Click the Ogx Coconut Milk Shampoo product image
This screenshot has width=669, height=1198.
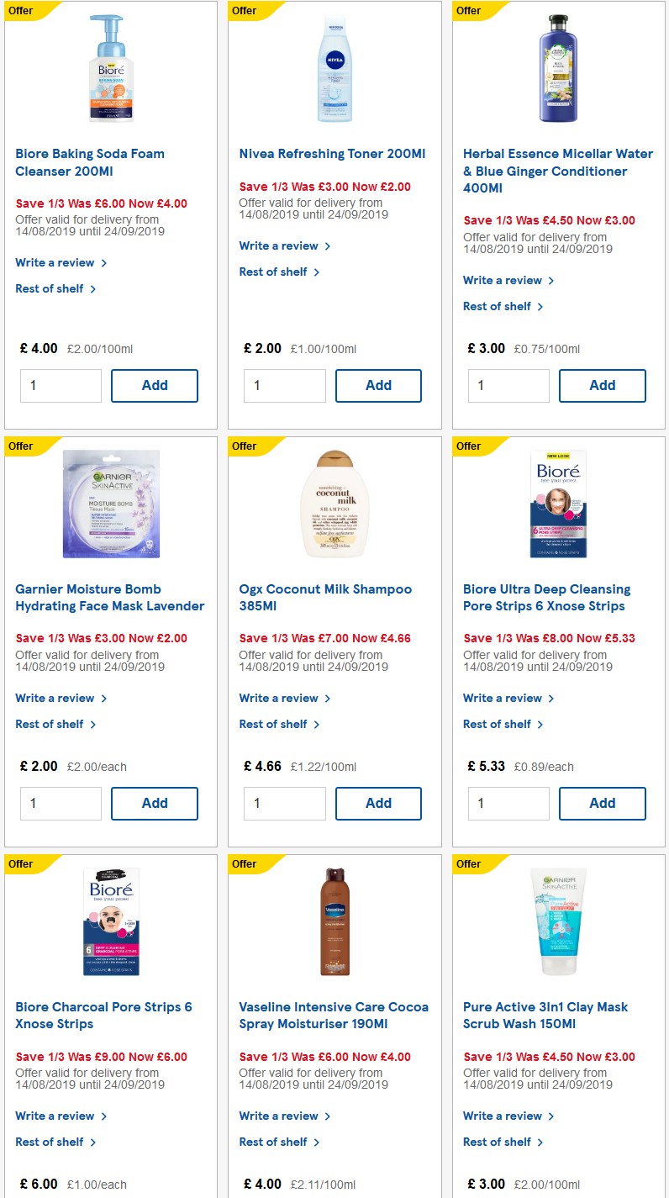click(x=334, y=503)
